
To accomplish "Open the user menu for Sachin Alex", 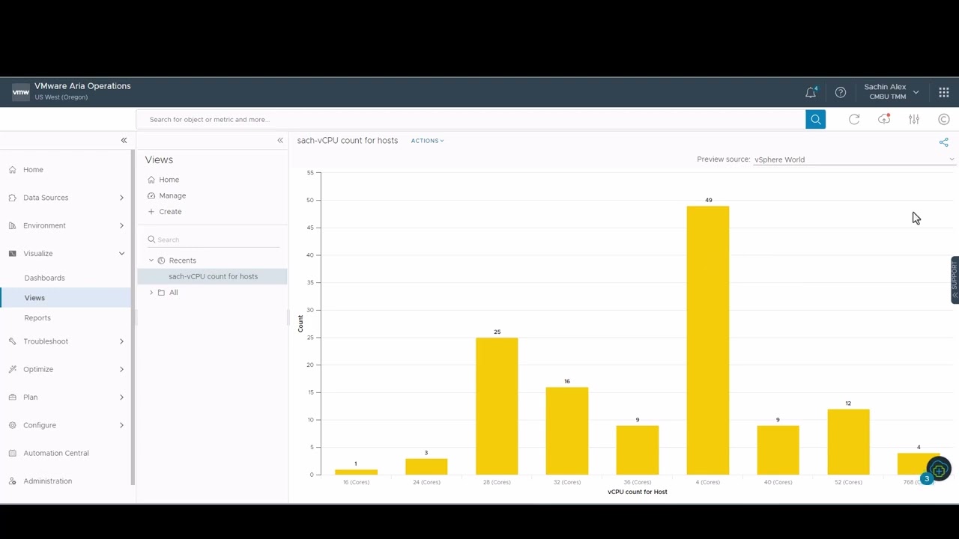I will pos(890,91).
